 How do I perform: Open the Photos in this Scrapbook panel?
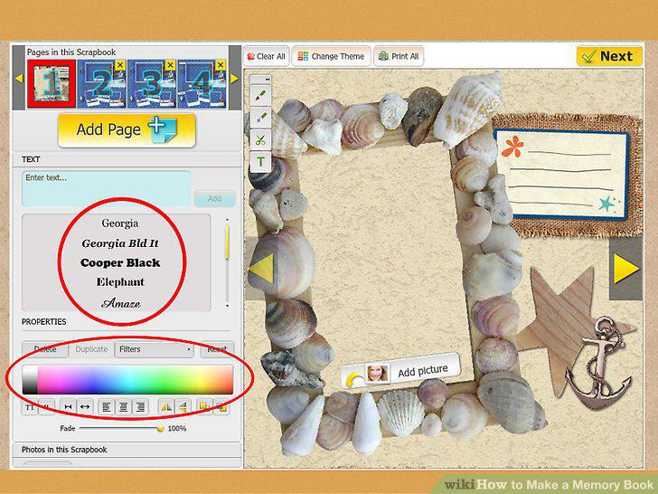[127, 450]
